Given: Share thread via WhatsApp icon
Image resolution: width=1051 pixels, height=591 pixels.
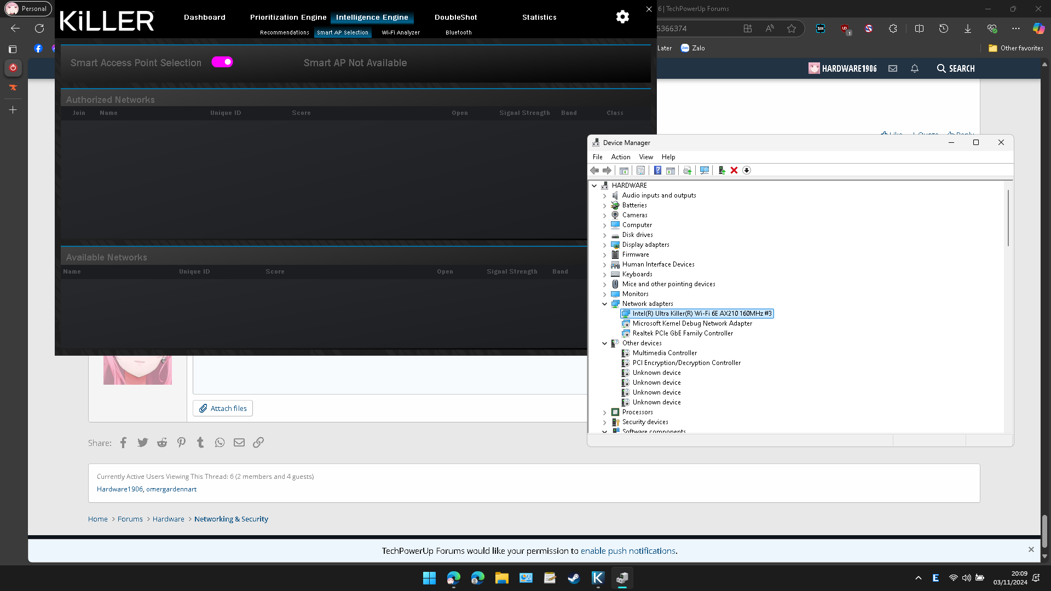Looking at the screenshot, I should coord(220,443).
